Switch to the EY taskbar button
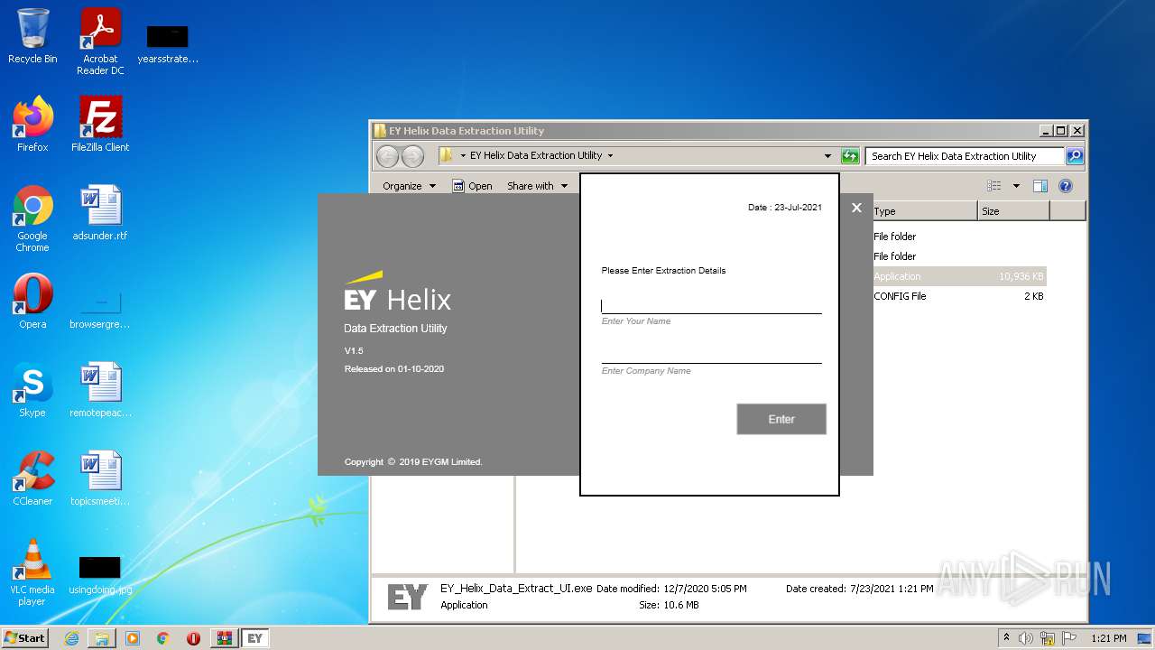 (255, 638)
